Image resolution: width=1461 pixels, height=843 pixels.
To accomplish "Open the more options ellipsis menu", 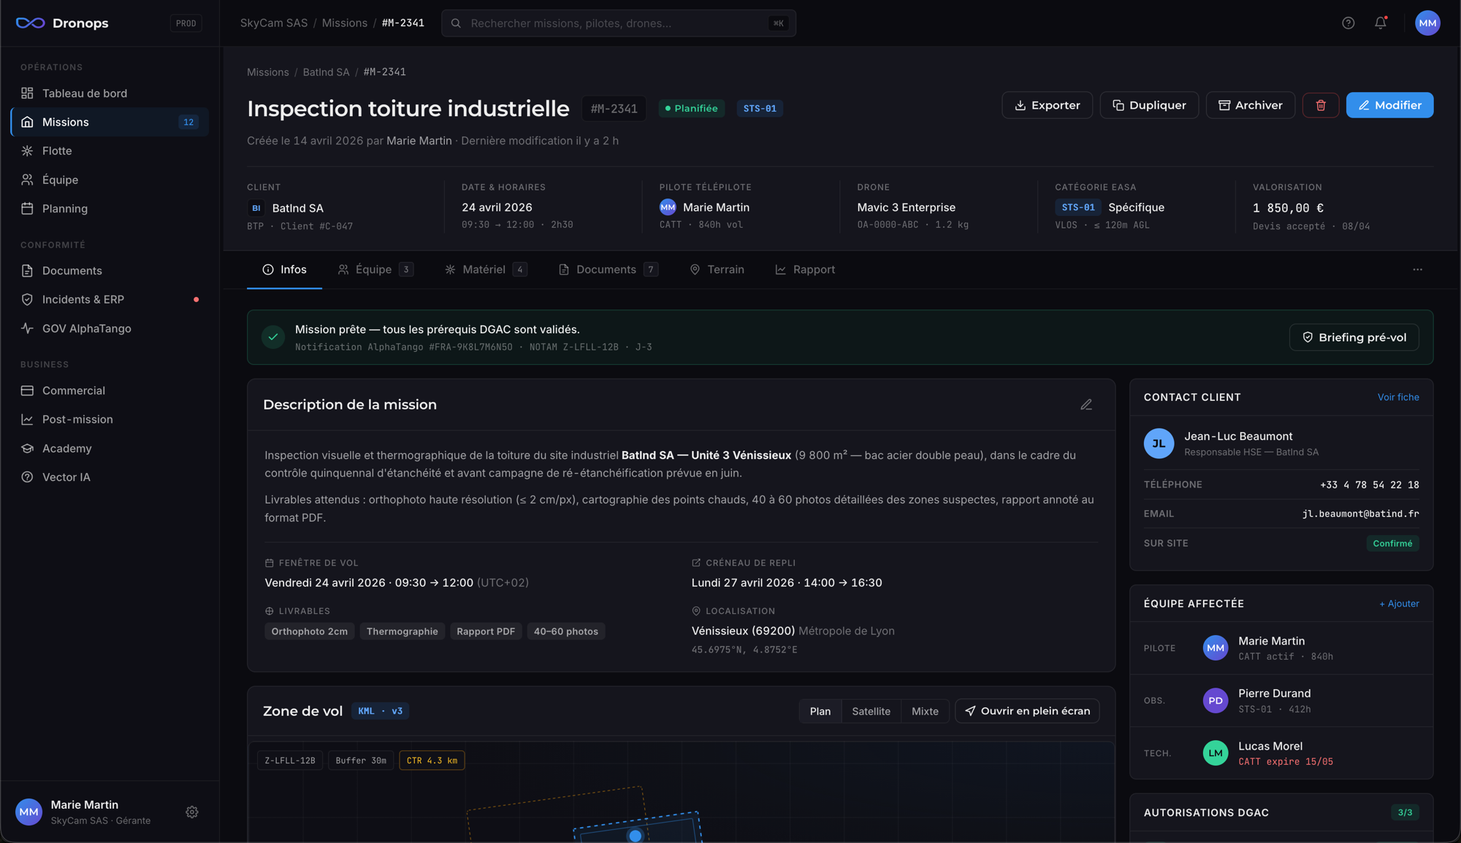I will tap(1417, 269).
